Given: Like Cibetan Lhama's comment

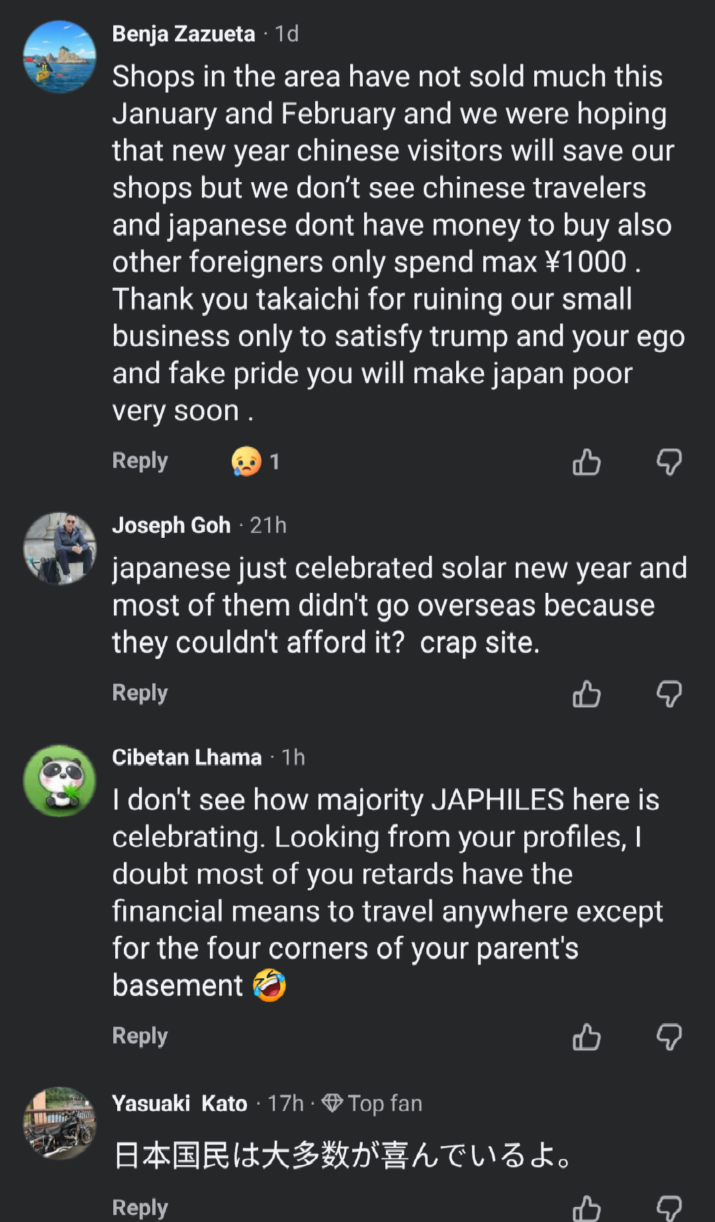Looking at the screenshot, I should (x=587, y=1037).
